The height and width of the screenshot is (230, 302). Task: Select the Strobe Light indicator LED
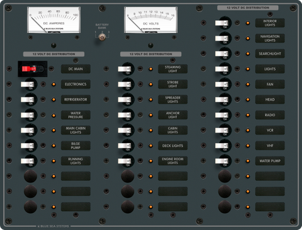(151, 84)
